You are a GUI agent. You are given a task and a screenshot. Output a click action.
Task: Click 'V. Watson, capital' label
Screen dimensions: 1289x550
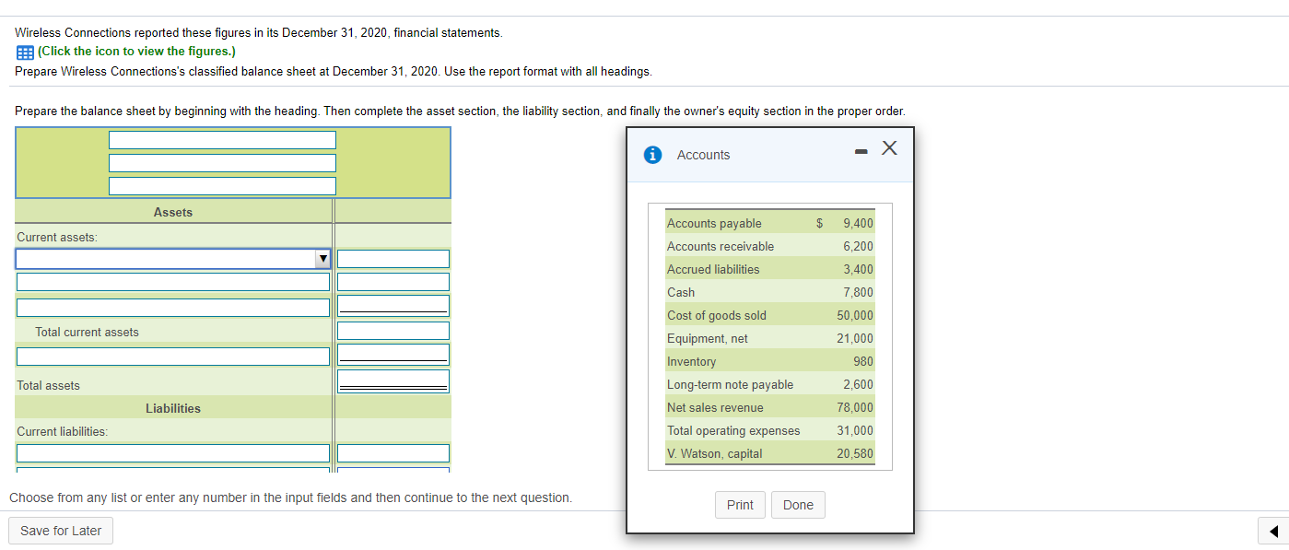715,453
